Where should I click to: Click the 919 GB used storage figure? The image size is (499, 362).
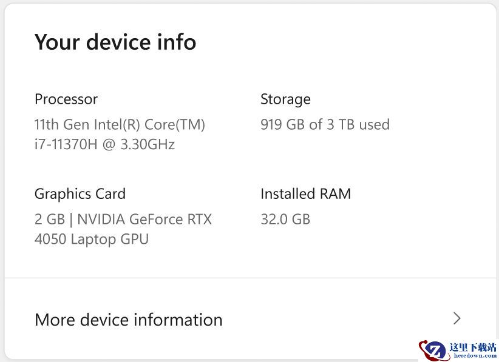(283, 125)
